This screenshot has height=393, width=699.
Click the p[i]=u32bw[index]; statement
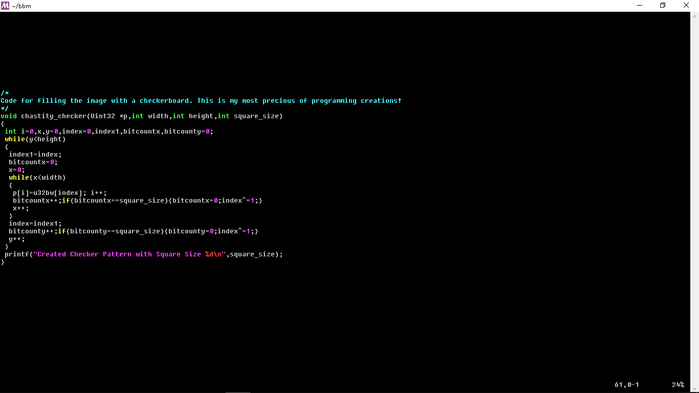[50, 193]
